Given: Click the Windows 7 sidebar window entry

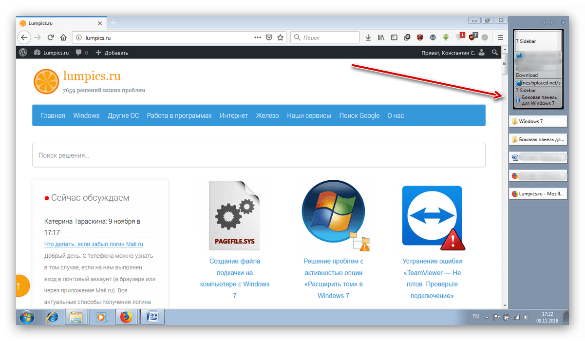Looking at the screenshot, I should (x=538, y=121).
